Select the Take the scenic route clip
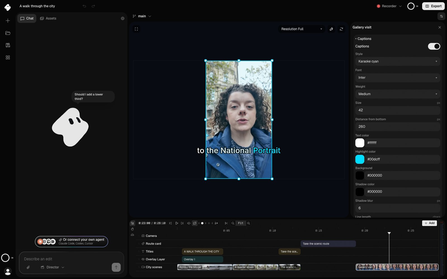Image resolution: width=447 pixels, height=279 pixels. tap(328, 244)
